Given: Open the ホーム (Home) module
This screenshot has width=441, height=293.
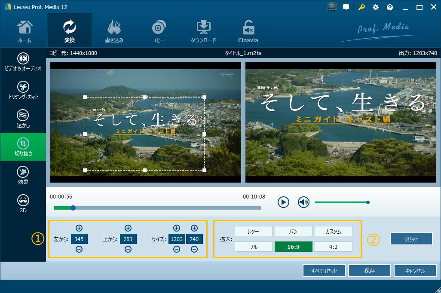Looking at the screenshot, I should (x=24, y=31).
